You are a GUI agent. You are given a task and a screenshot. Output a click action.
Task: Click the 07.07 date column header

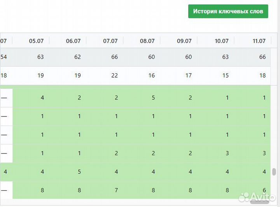(x=110, y=41)
